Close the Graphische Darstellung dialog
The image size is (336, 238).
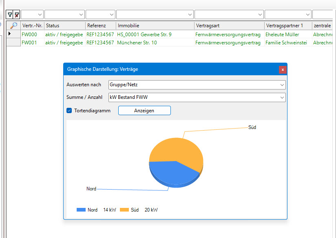pyautogui.click(x=282, y=70)
